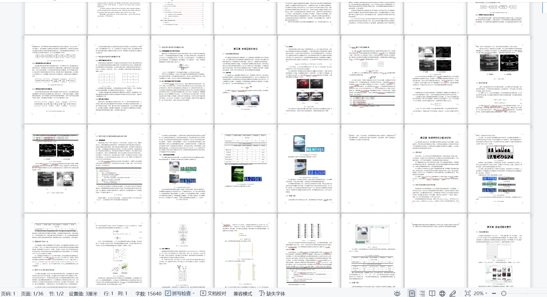Toggle eye protection mode icon
Screen dimensions: 547x297
pos(397,294)
